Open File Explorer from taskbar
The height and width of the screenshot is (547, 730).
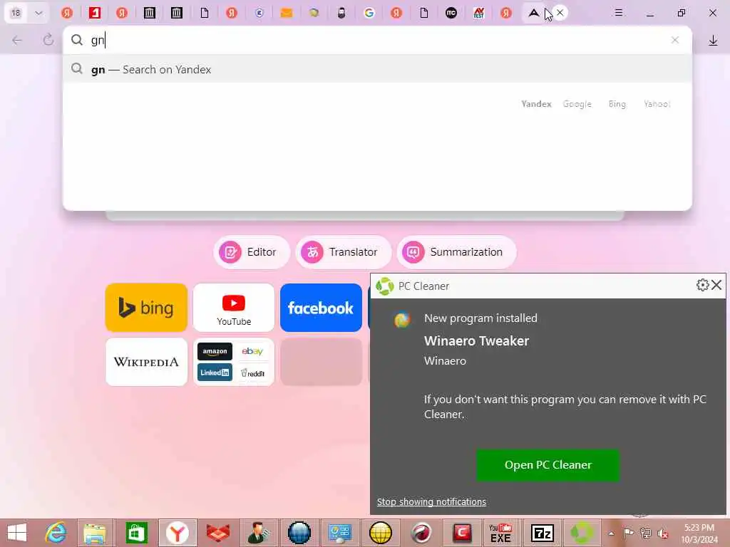point(95,533)
